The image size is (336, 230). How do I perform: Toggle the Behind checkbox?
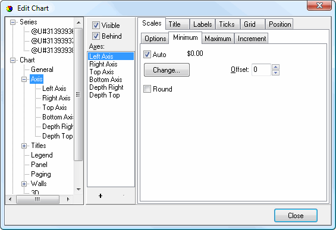pyautogui.click(x=96, y=36)
